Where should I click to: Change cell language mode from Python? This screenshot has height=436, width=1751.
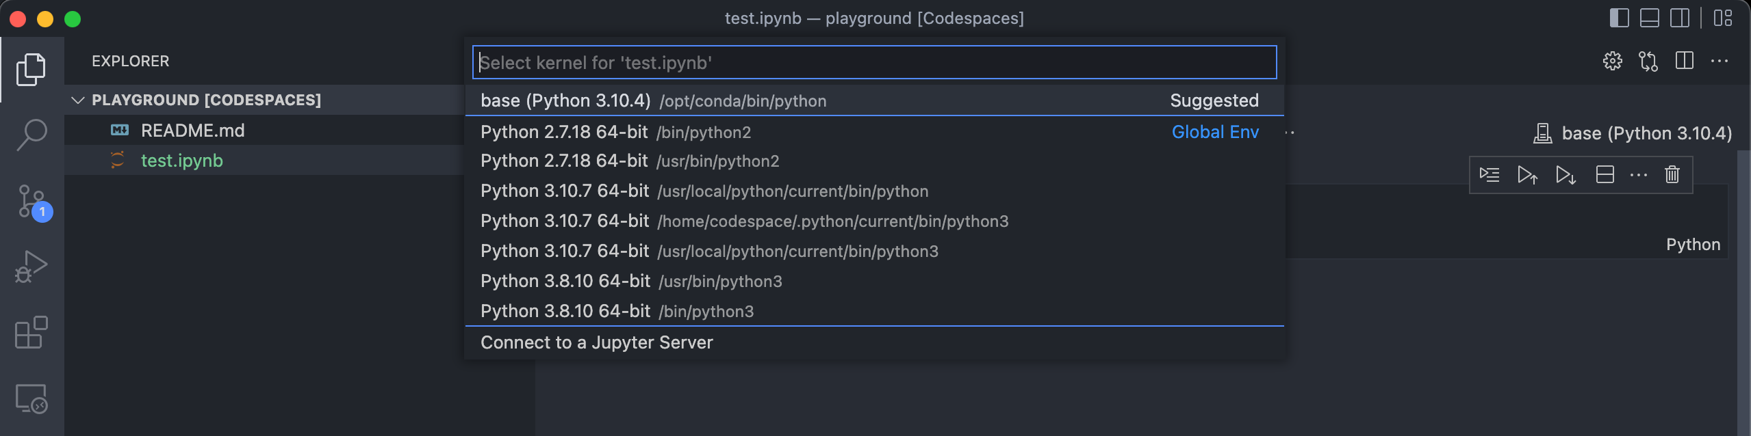tap(1692, 245)
